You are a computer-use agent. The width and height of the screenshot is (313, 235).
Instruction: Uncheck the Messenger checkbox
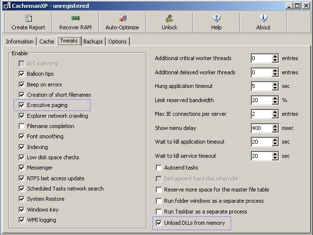point(22,168)
